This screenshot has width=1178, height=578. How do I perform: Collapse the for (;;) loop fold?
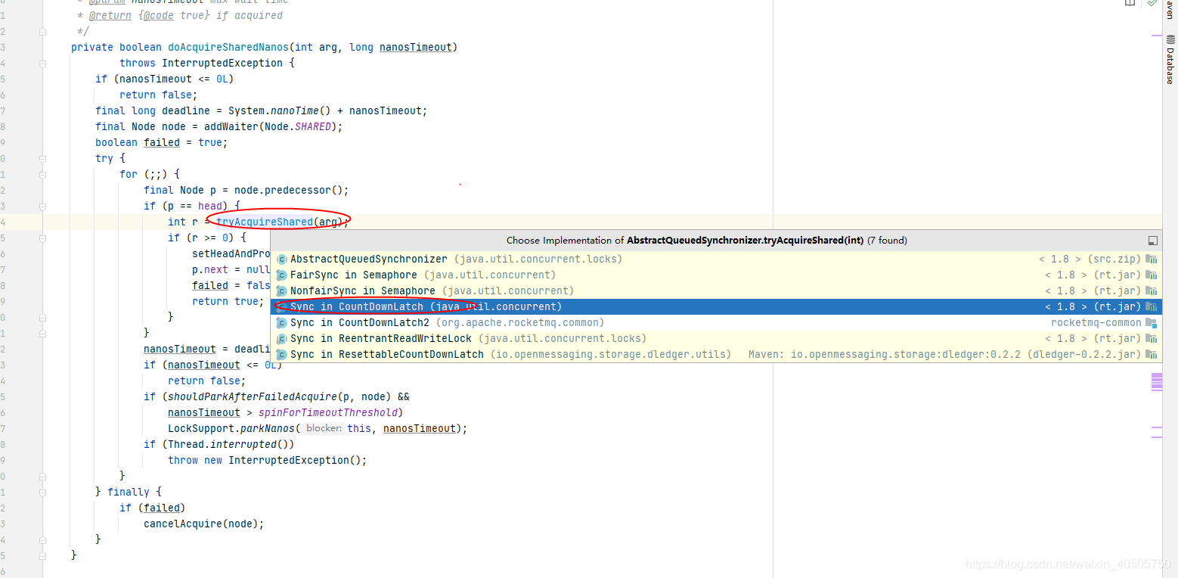(43, 175)
